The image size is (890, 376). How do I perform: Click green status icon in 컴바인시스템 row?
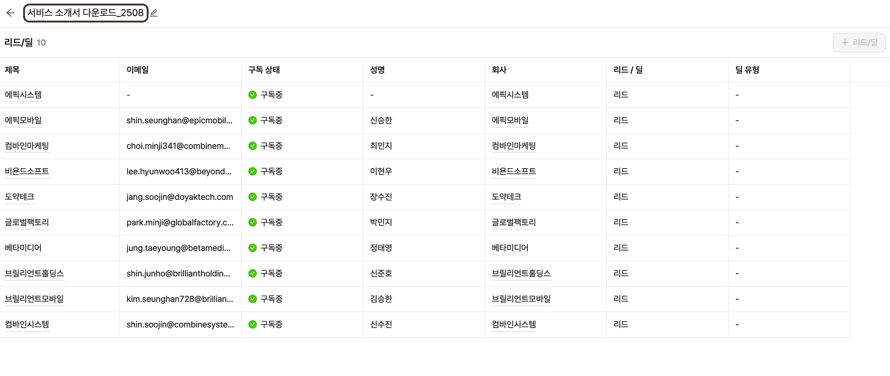coord(253,324)
